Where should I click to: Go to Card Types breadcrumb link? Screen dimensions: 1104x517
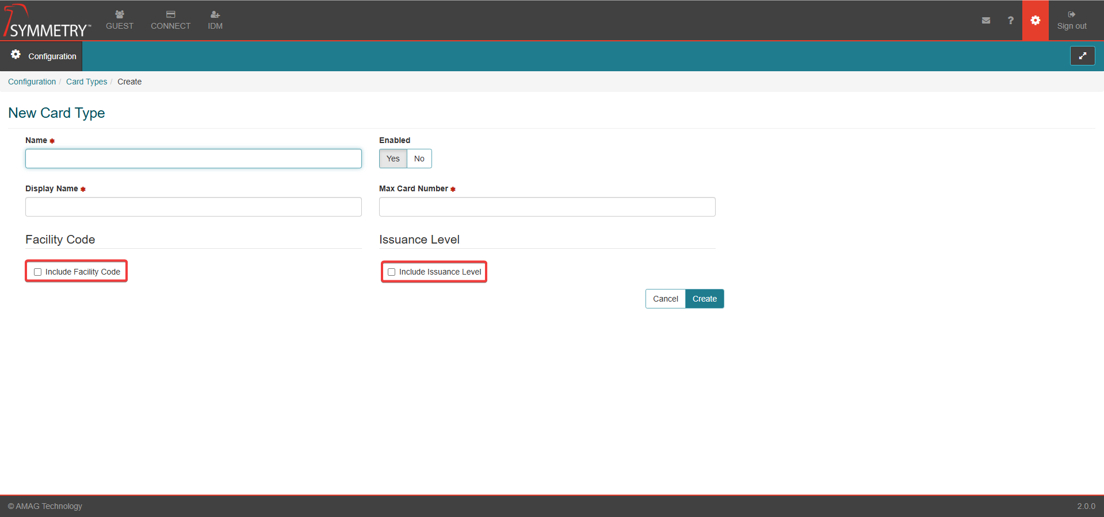click(86, 82)
